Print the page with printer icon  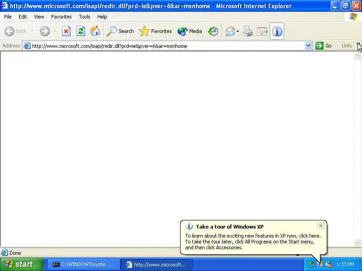click(248, 31)
